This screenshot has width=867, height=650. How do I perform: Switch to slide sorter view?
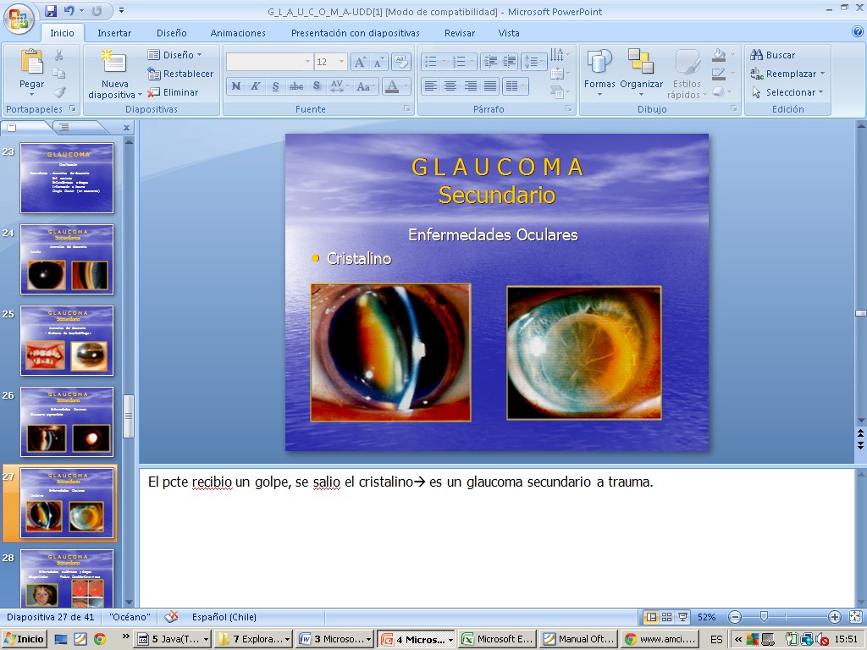pos(666,617)
